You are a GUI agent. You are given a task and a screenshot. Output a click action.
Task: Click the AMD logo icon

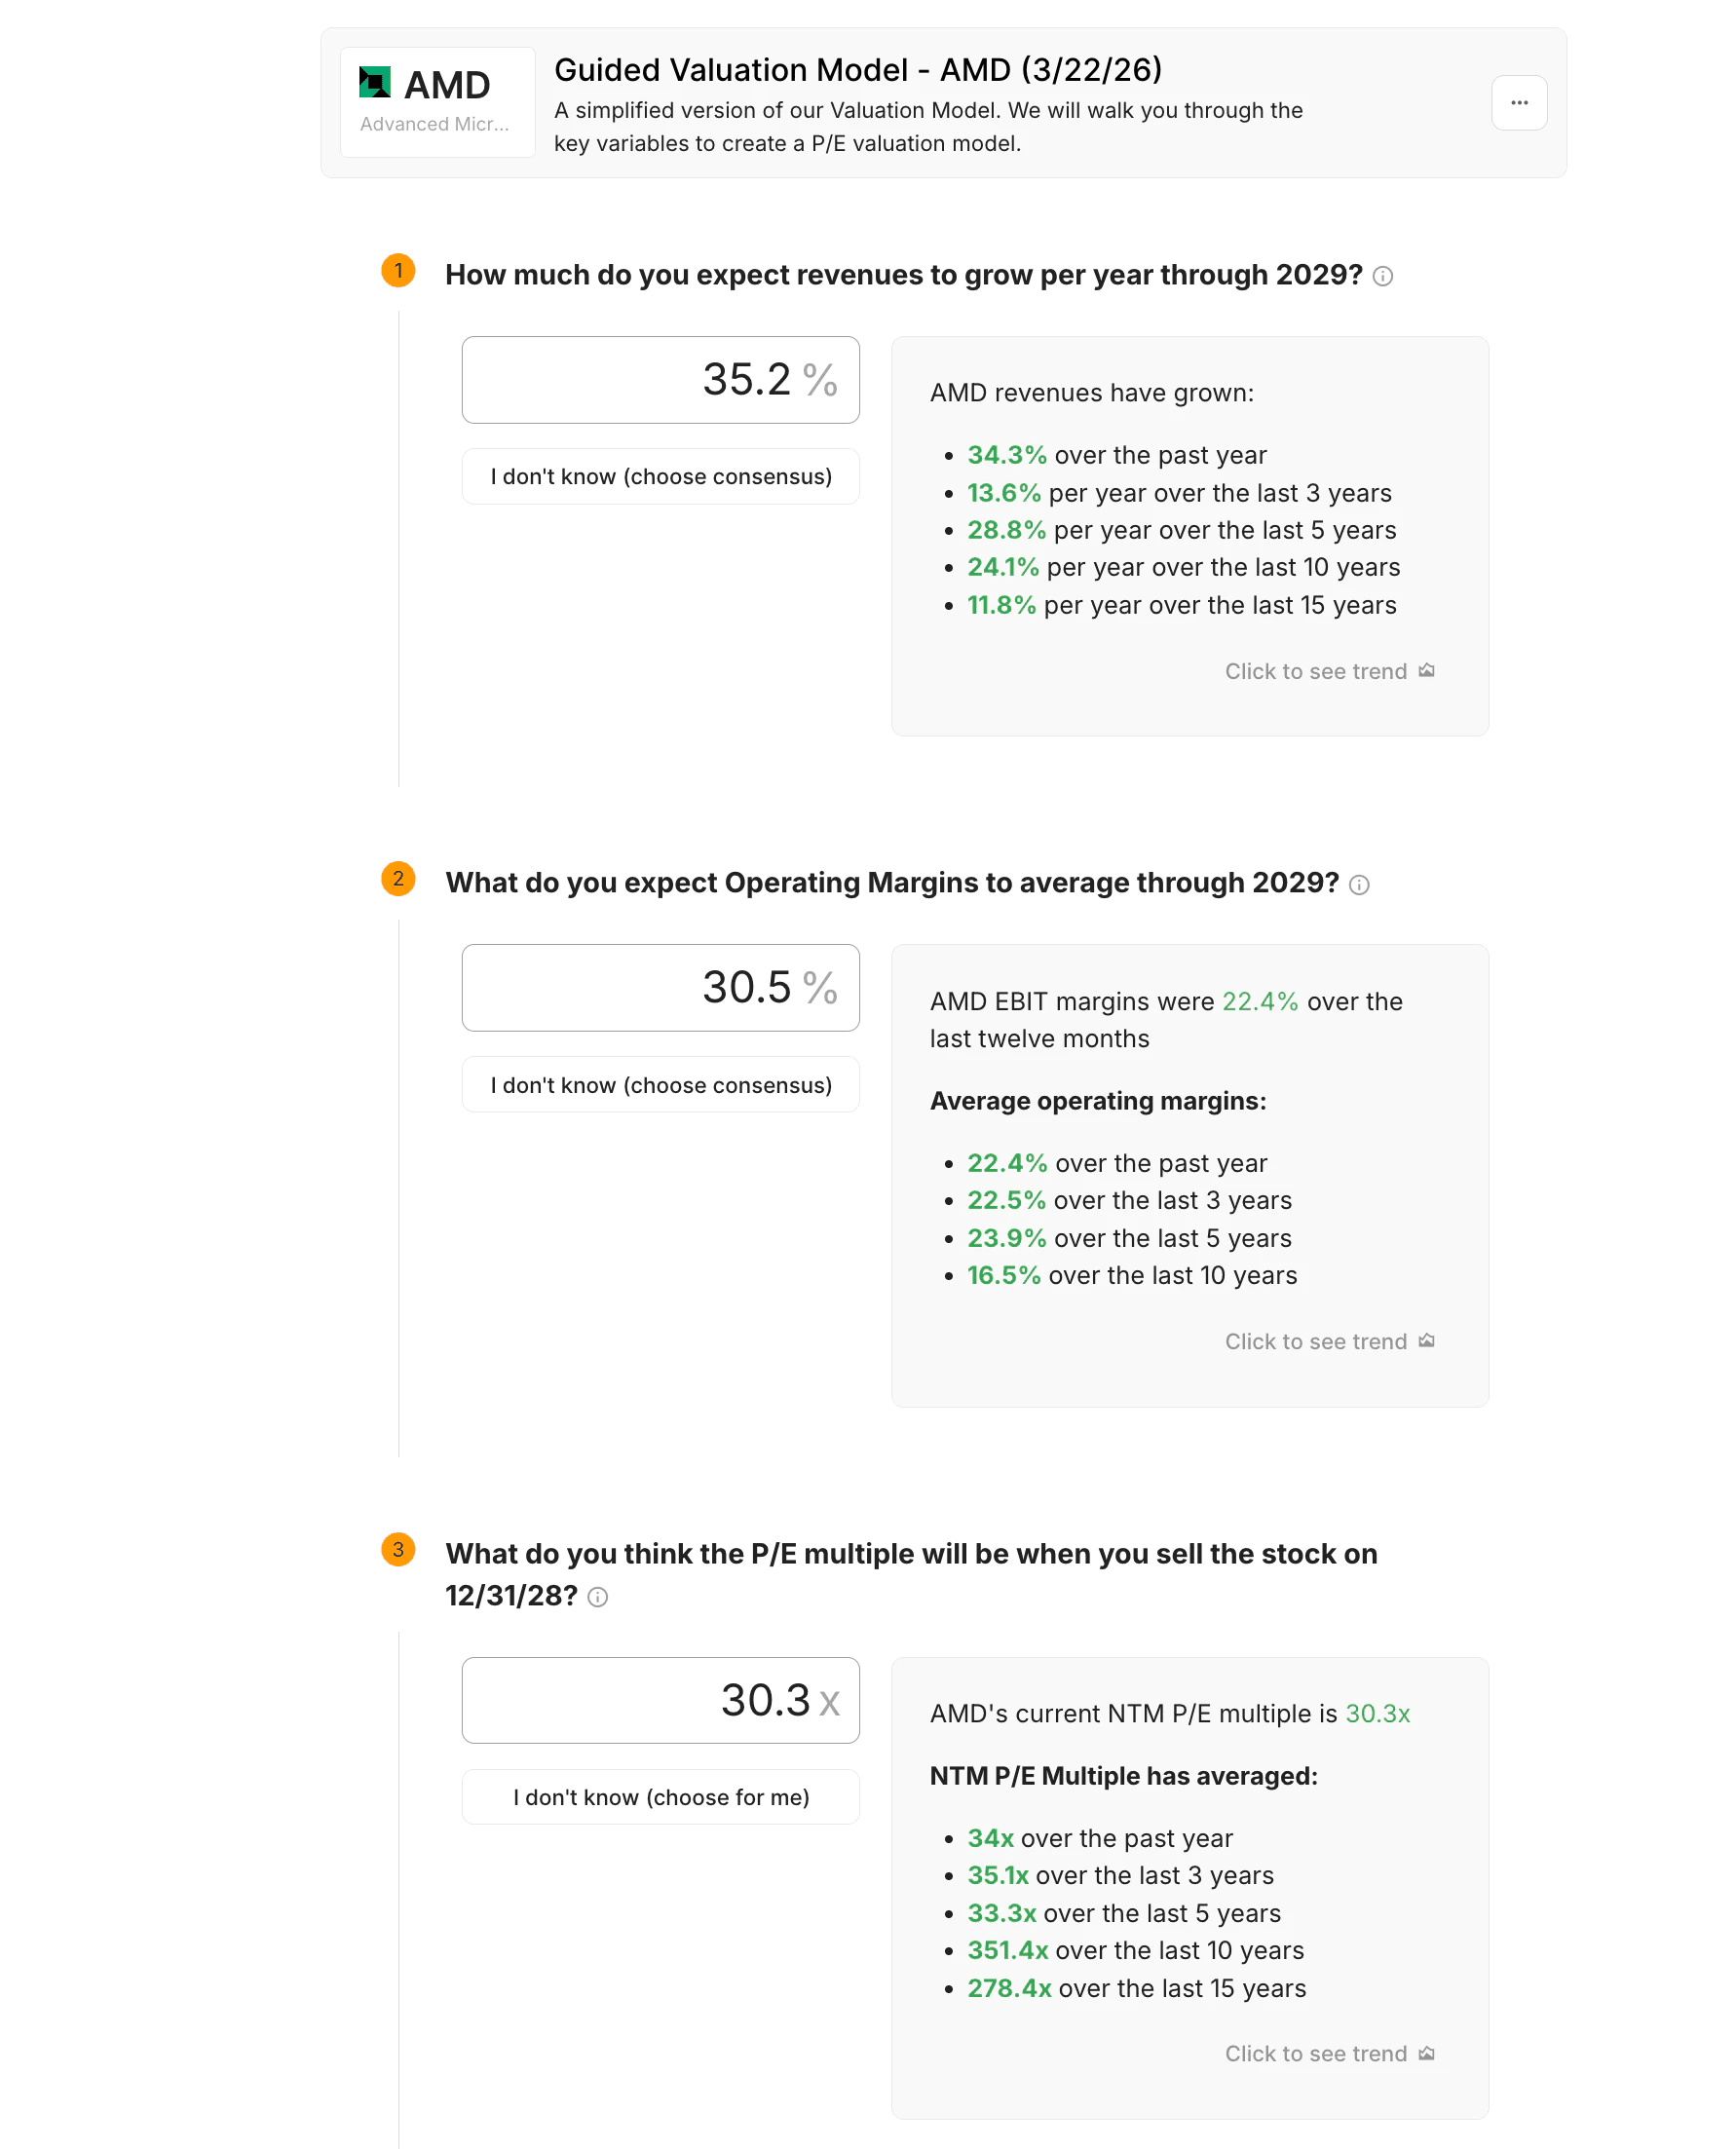coord(375,83)
